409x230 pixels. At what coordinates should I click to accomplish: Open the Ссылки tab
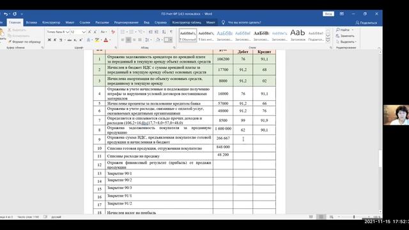(x=85, y=22)
